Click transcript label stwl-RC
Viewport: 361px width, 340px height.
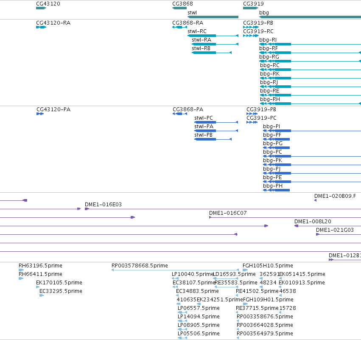[197, 31]
